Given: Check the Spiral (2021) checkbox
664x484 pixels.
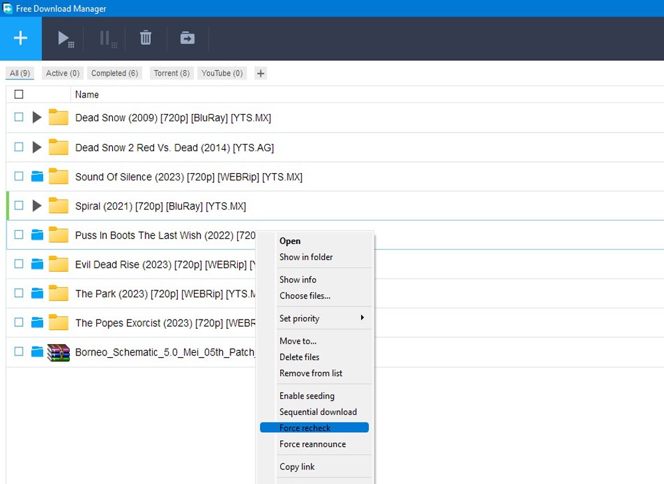Looking at the screenshot, I should pyautogui.click(x=19, y=205).
